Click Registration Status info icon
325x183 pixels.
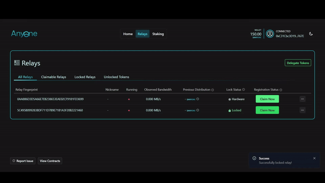[281, 90]
